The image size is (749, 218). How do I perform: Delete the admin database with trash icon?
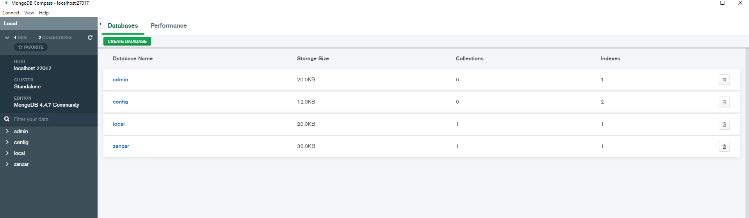click(724, 80)
